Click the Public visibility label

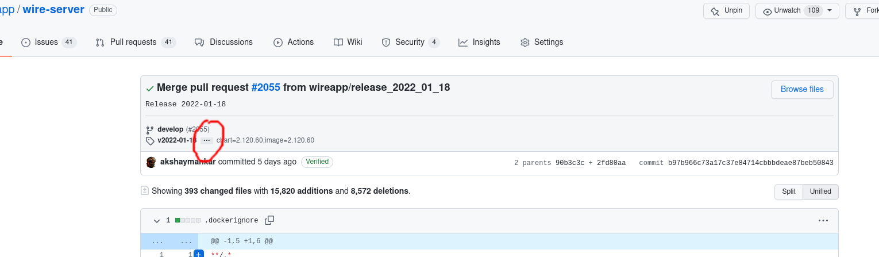[x=103, y=10]
